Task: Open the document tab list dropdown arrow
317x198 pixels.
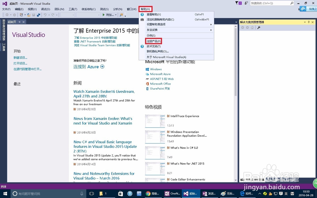Action: (x=236, y=22)
